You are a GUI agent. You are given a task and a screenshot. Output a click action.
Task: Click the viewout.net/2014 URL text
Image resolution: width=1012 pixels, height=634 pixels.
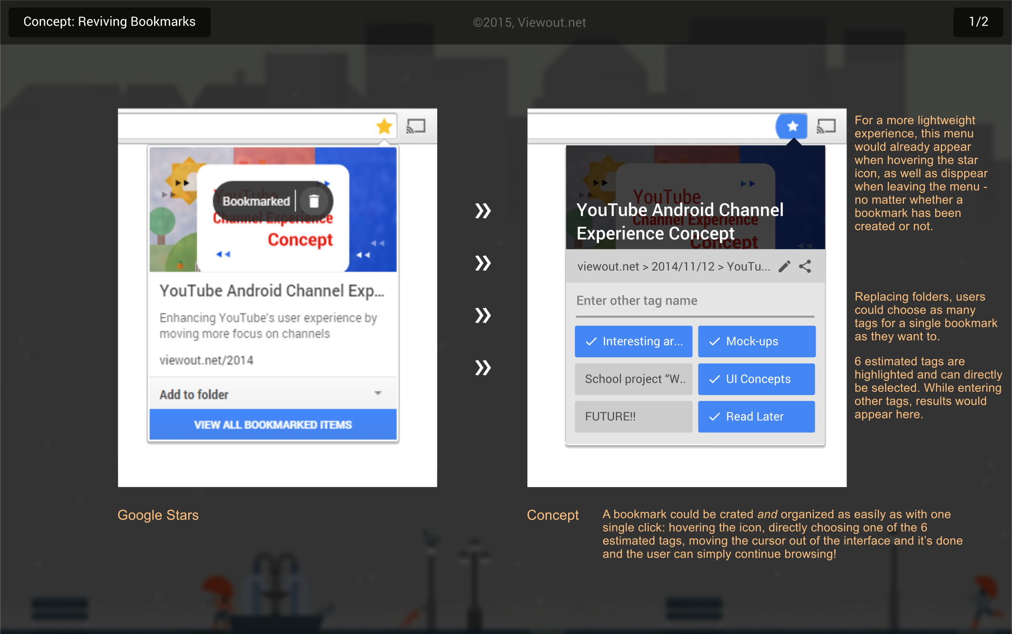pyautogui.click(x=206, y=360)
